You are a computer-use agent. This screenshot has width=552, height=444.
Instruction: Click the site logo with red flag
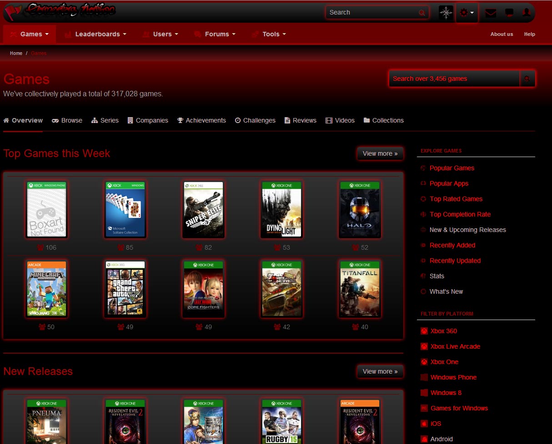coord(60,10)
